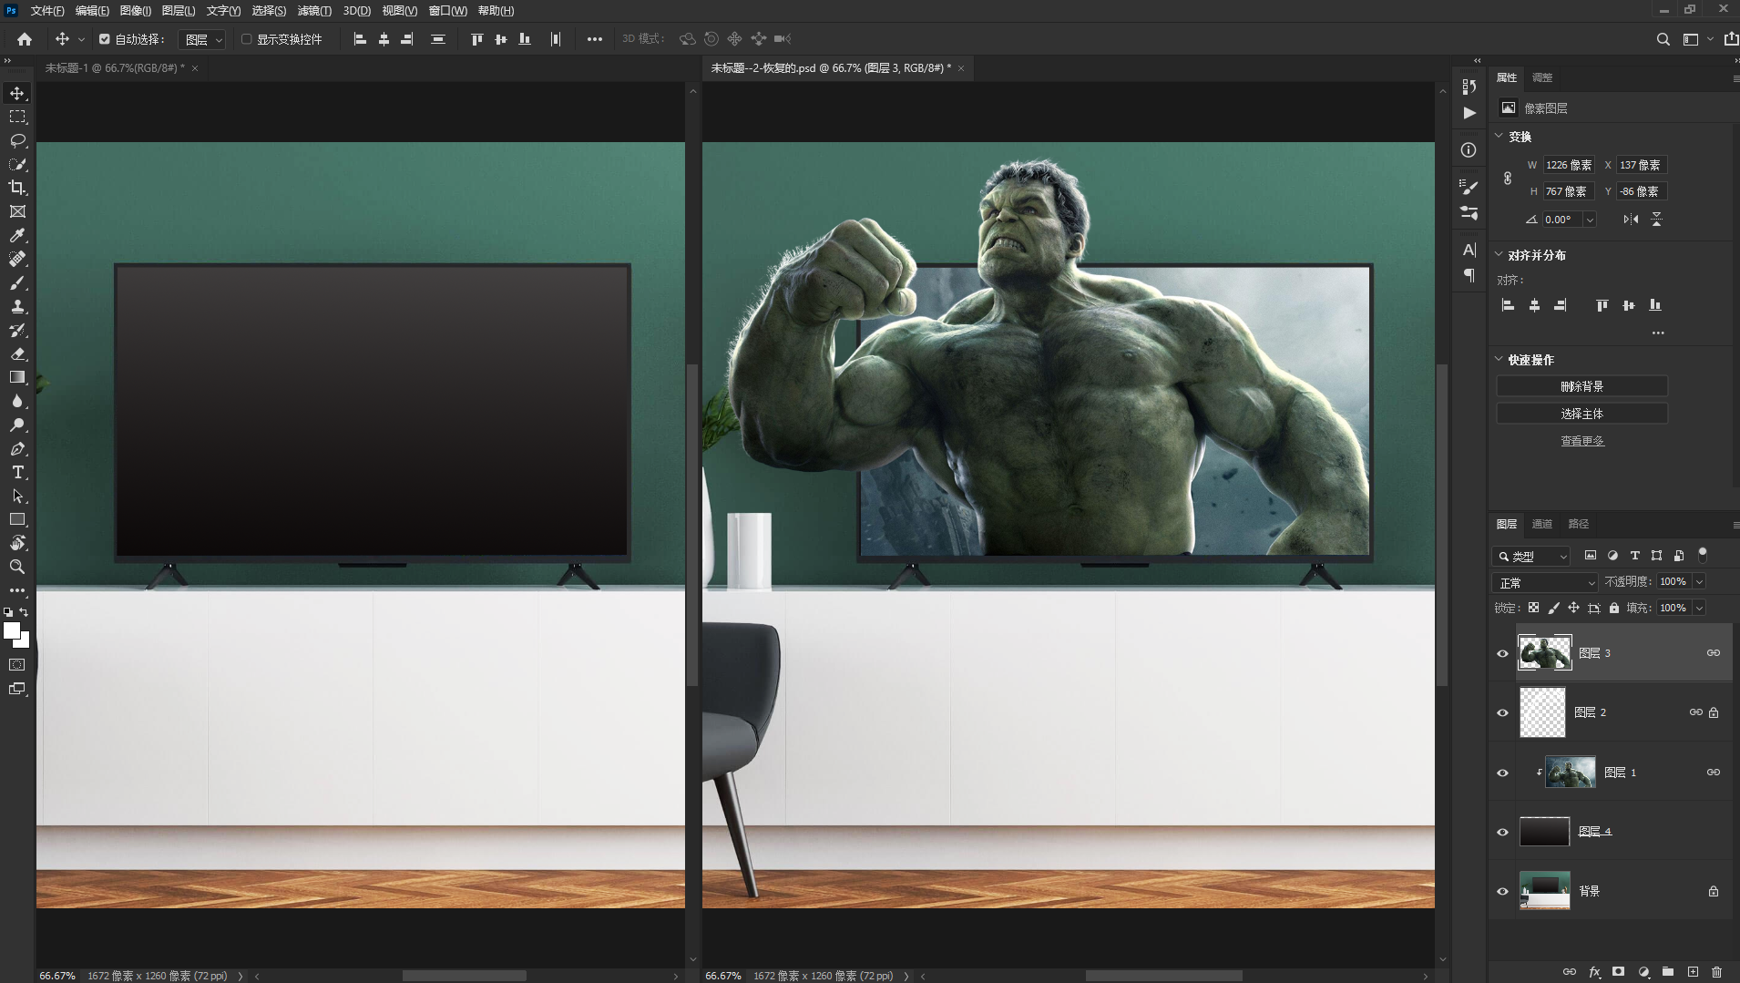
Task: Open the 滤镜(T) menu
Action: [x=314, y=11]
